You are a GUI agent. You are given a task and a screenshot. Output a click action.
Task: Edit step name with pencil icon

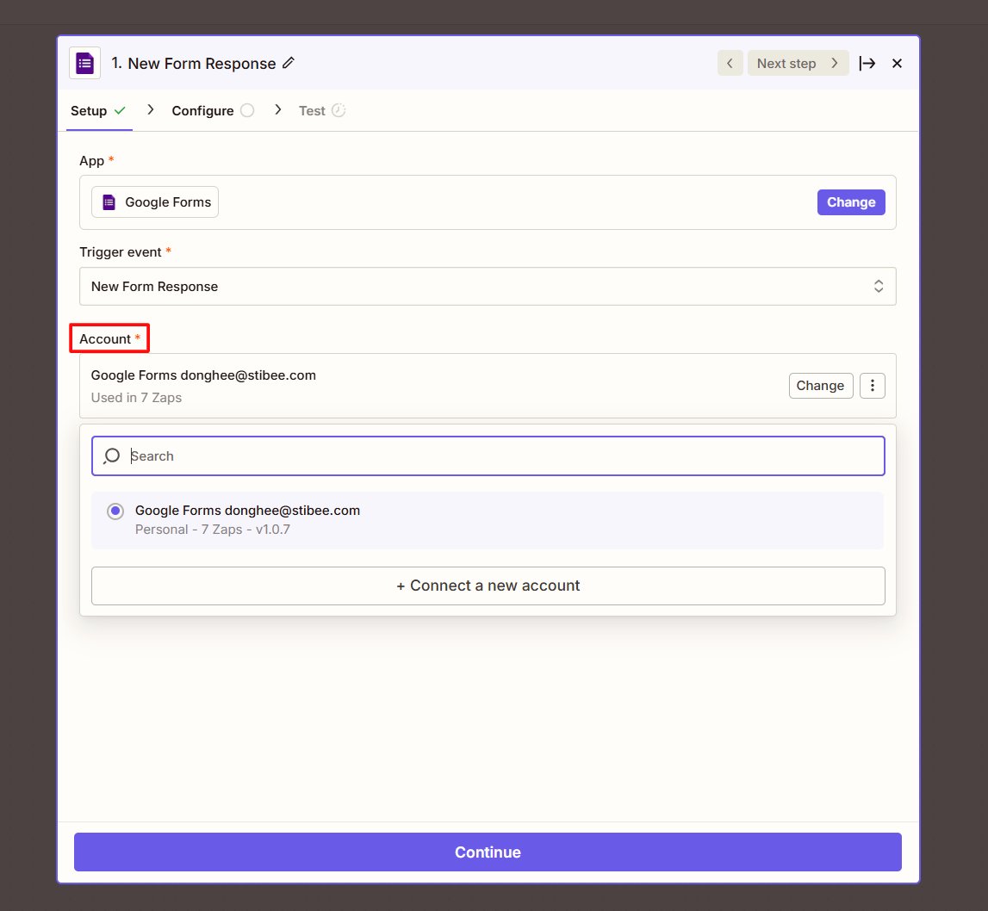[x=289, y=63]
